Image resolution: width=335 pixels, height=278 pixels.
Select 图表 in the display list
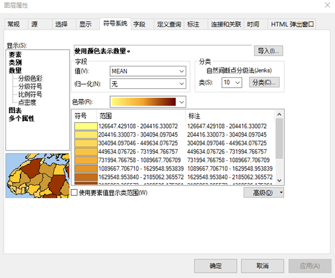[15, 111]
